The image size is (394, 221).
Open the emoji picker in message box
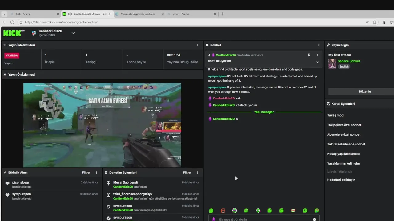[314, 219]
